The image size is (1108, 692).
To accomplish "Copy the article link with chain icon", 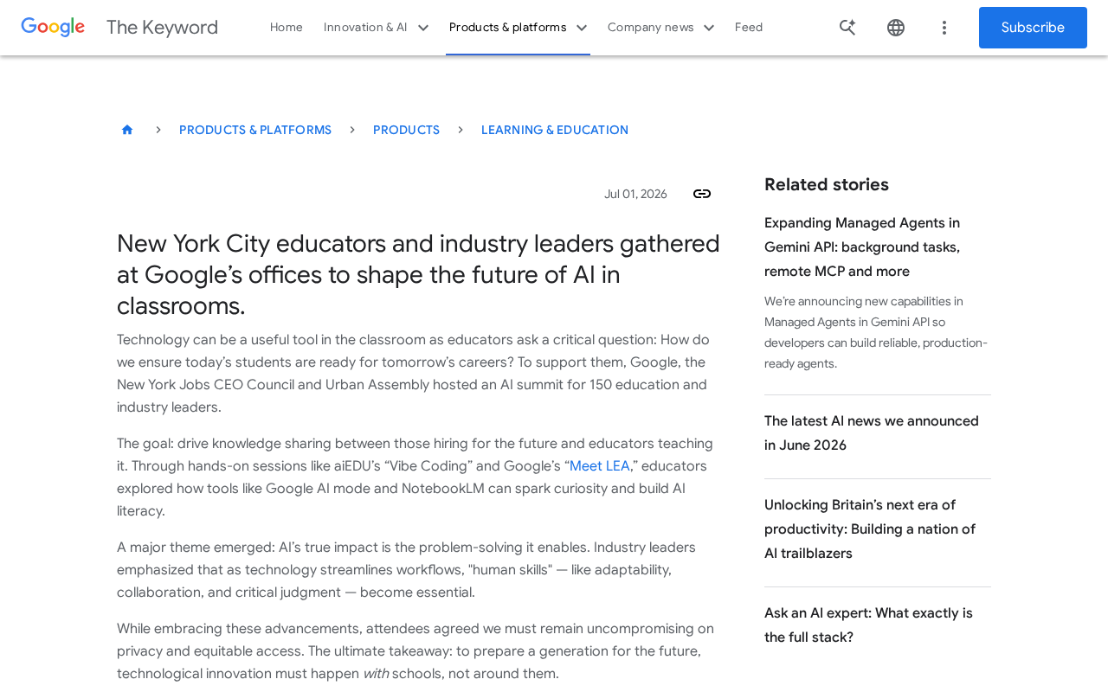I will point(702,194).
